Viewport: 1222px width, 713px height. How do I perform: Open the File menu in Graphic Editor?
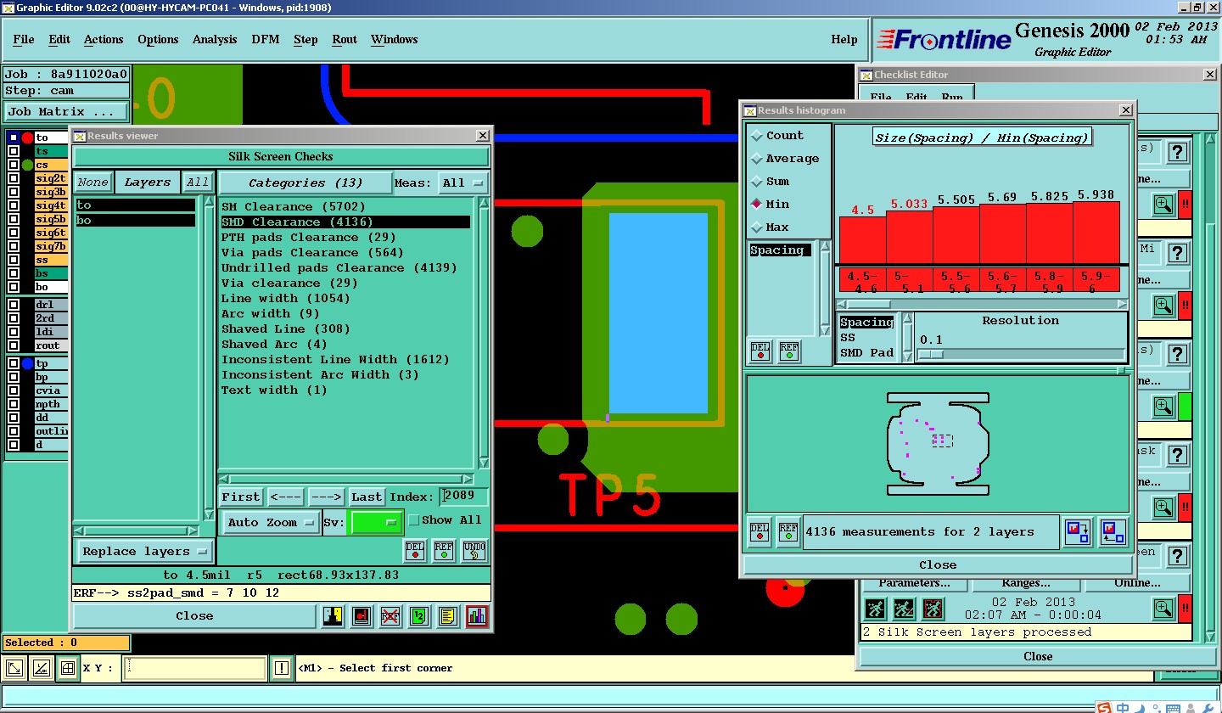(x=24, y=39)
